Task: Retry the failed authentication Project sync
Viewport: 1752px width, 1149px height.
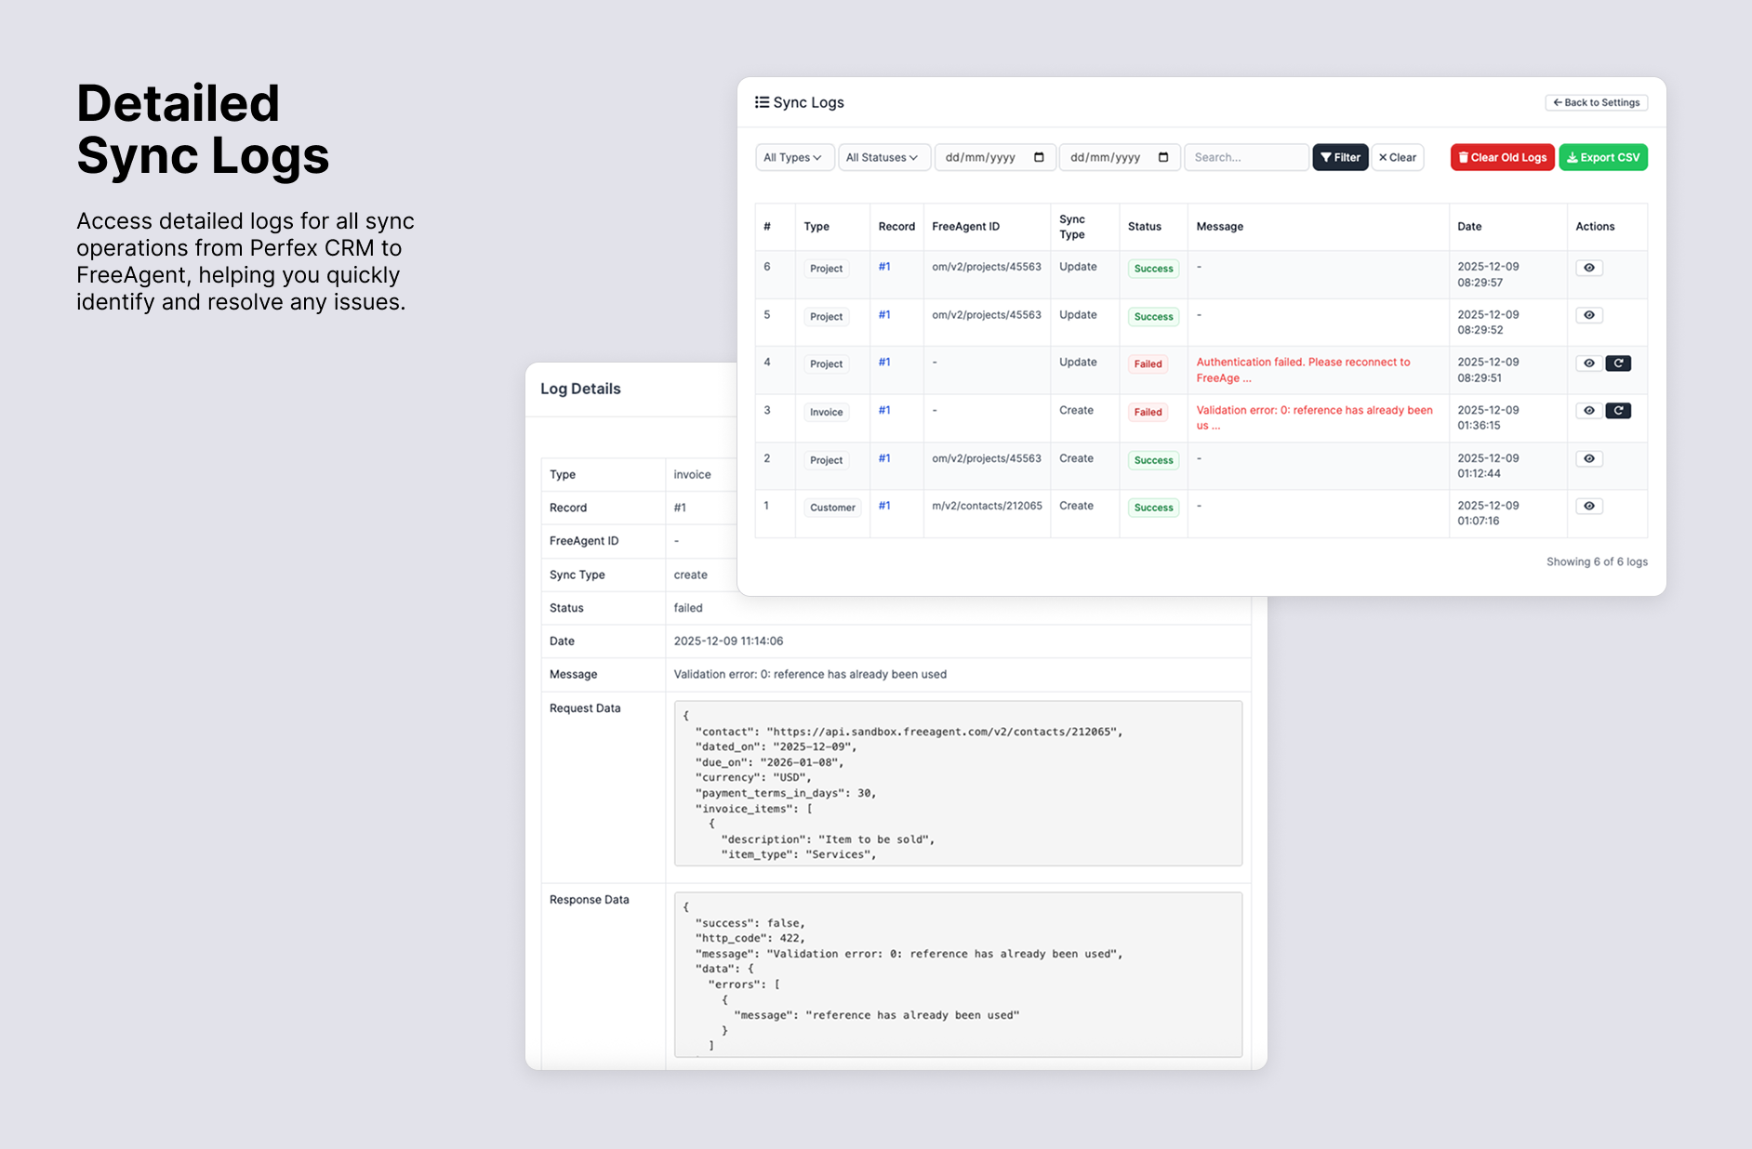Action: [1619, 363]
